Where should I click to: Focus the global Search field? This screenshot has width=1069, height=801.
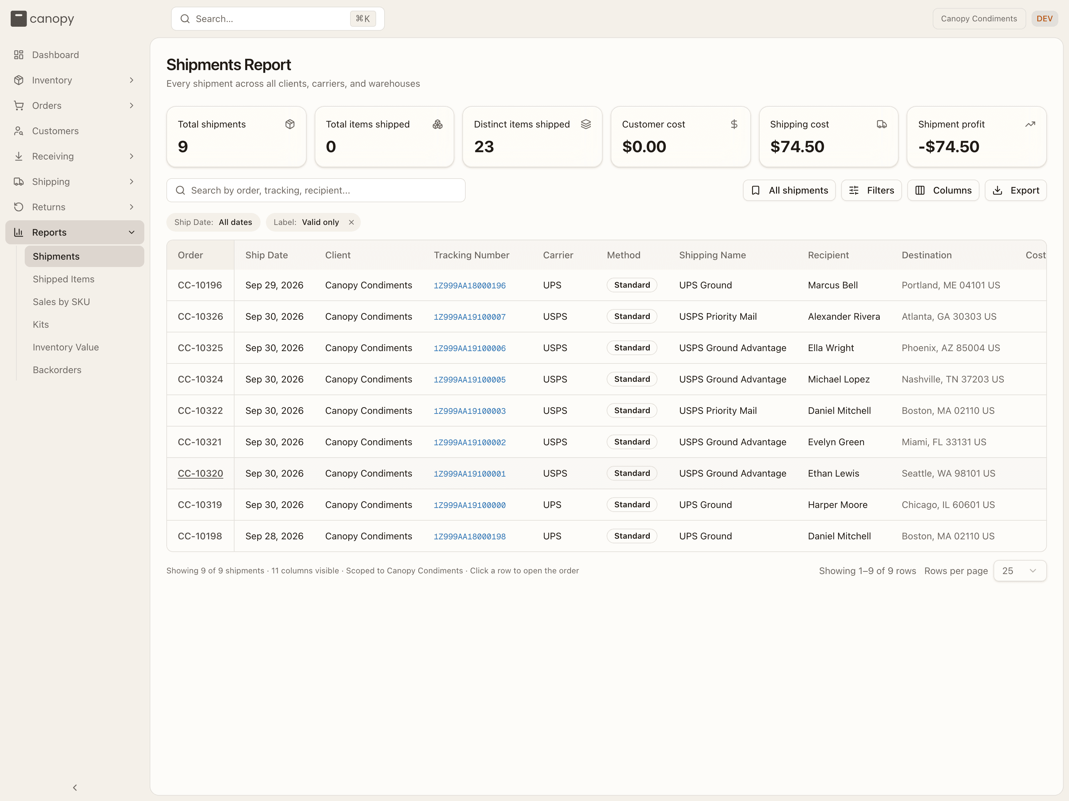click(277, 19)
